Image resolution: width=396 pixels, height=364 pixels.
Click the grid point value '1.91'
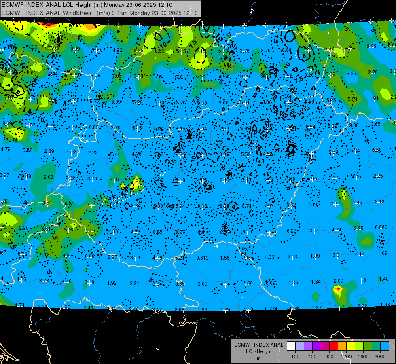tap(374, 98)
